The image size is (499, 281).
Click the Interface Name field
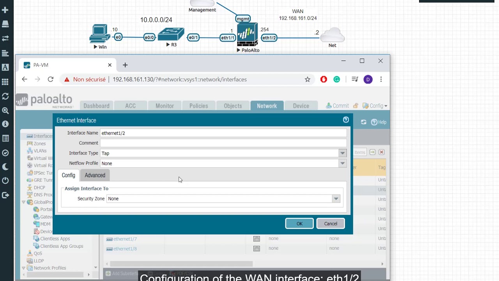click(223, 133)
